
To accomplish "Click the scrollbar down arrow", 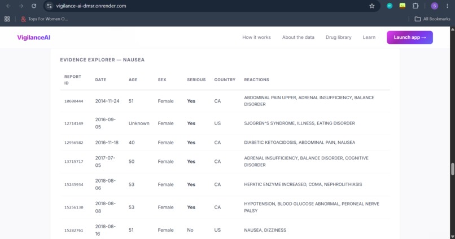I will point(452,236).
